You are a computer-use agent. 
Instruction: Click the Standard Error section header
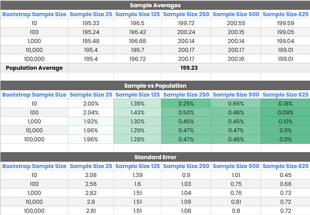(155, 157)
